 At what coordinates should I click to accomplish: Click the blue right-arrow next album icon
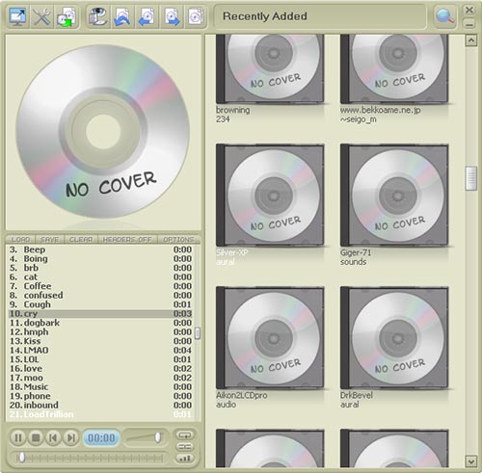click(x=172, y=16)
